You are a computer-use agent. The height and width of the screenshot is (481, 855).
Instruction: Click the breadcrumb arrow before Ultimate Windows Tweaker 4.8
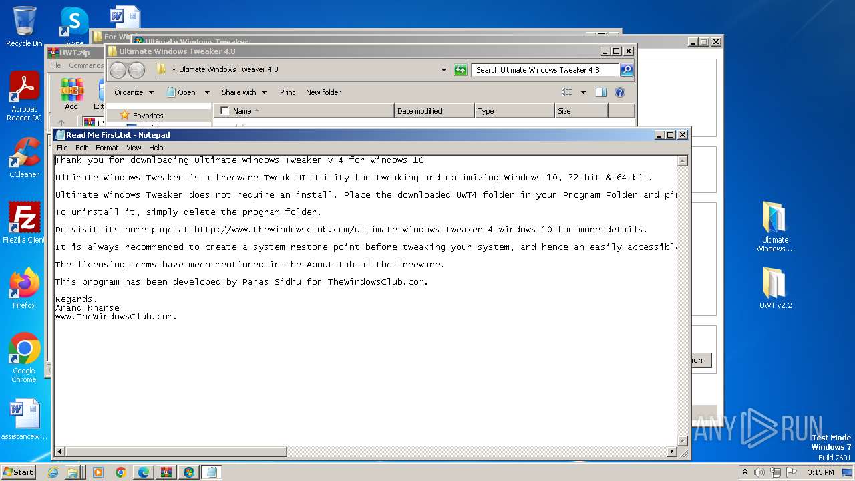coord(174,69)
